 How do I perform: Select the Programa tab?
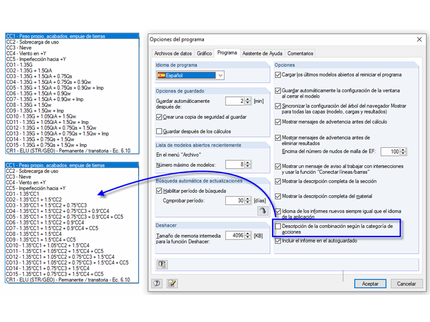click(227, 53)
